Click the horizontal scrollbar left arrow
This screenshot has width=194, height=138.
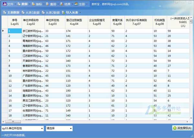click(3, 122)
